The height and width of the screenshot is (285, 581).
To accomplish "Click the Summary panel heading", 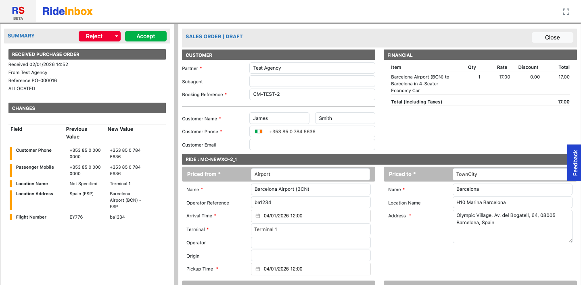I will 21,36.
